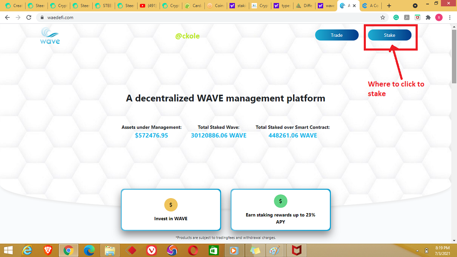The image size is (457, 257).
Task: Switch to the 'Coin' tab
Action: click(216, 5)
